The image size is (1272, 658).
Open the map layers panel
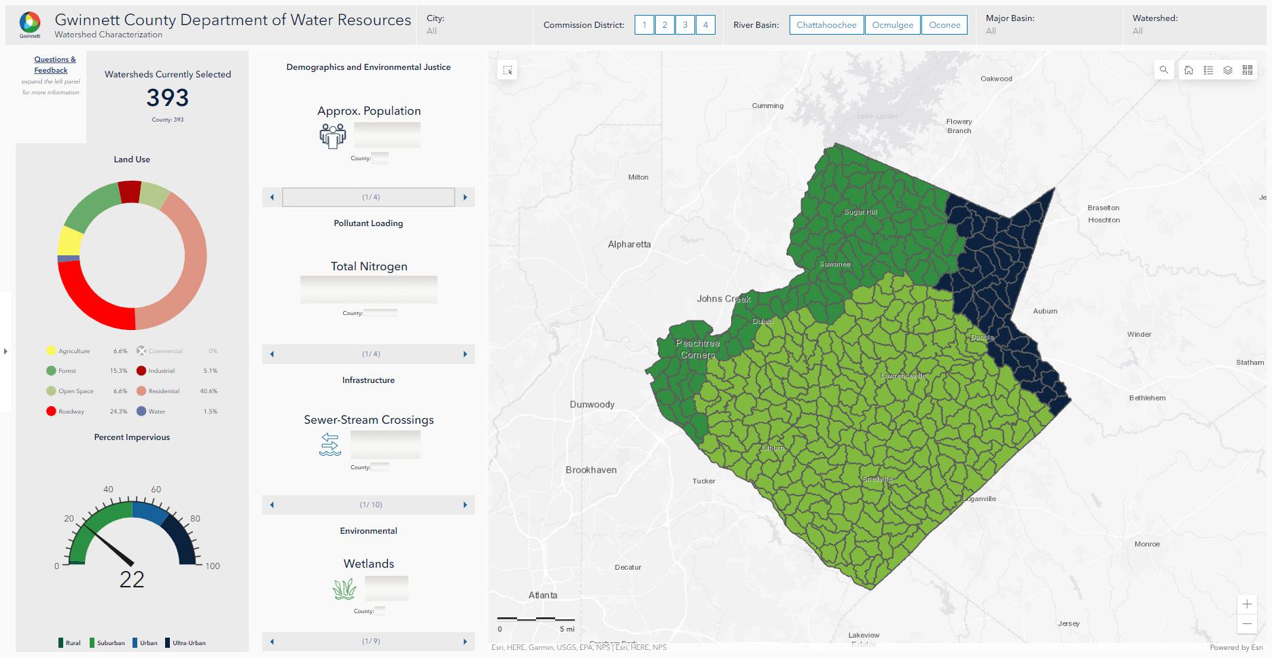pyautogui.click(x=1228, y=70)
